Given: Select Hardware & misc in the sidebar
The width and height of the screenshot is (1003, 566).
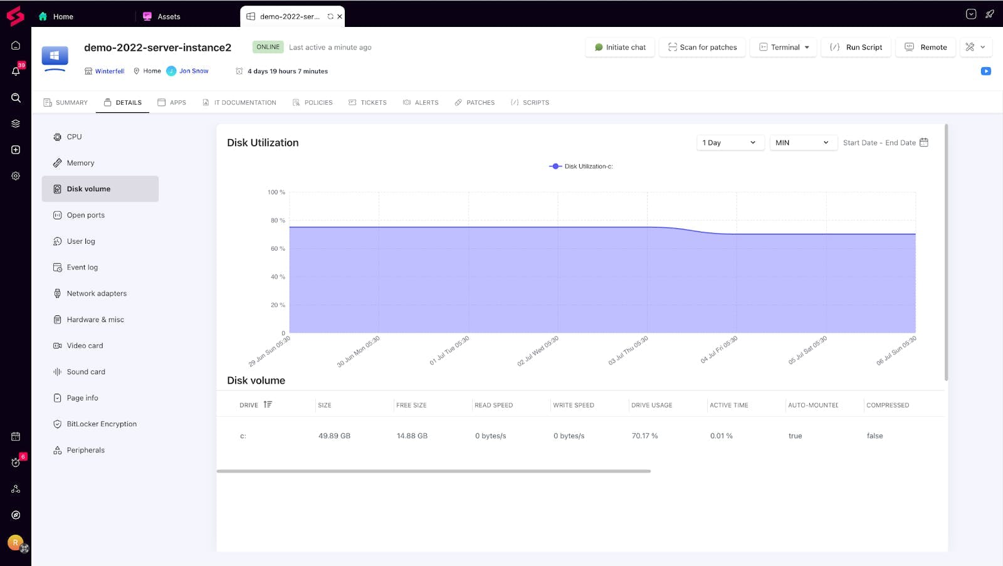Looking at the screenshot, I should (100, 320).
